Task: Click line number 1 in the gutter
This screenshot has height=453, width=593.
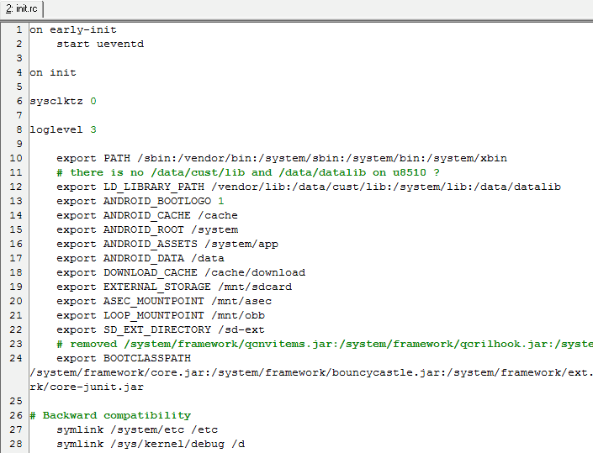Action: click(x=19, y=29)
